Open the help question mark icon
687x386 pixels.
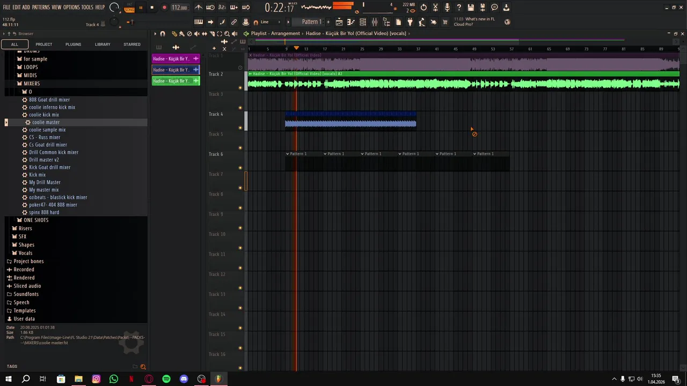click(x=459, y=8)
